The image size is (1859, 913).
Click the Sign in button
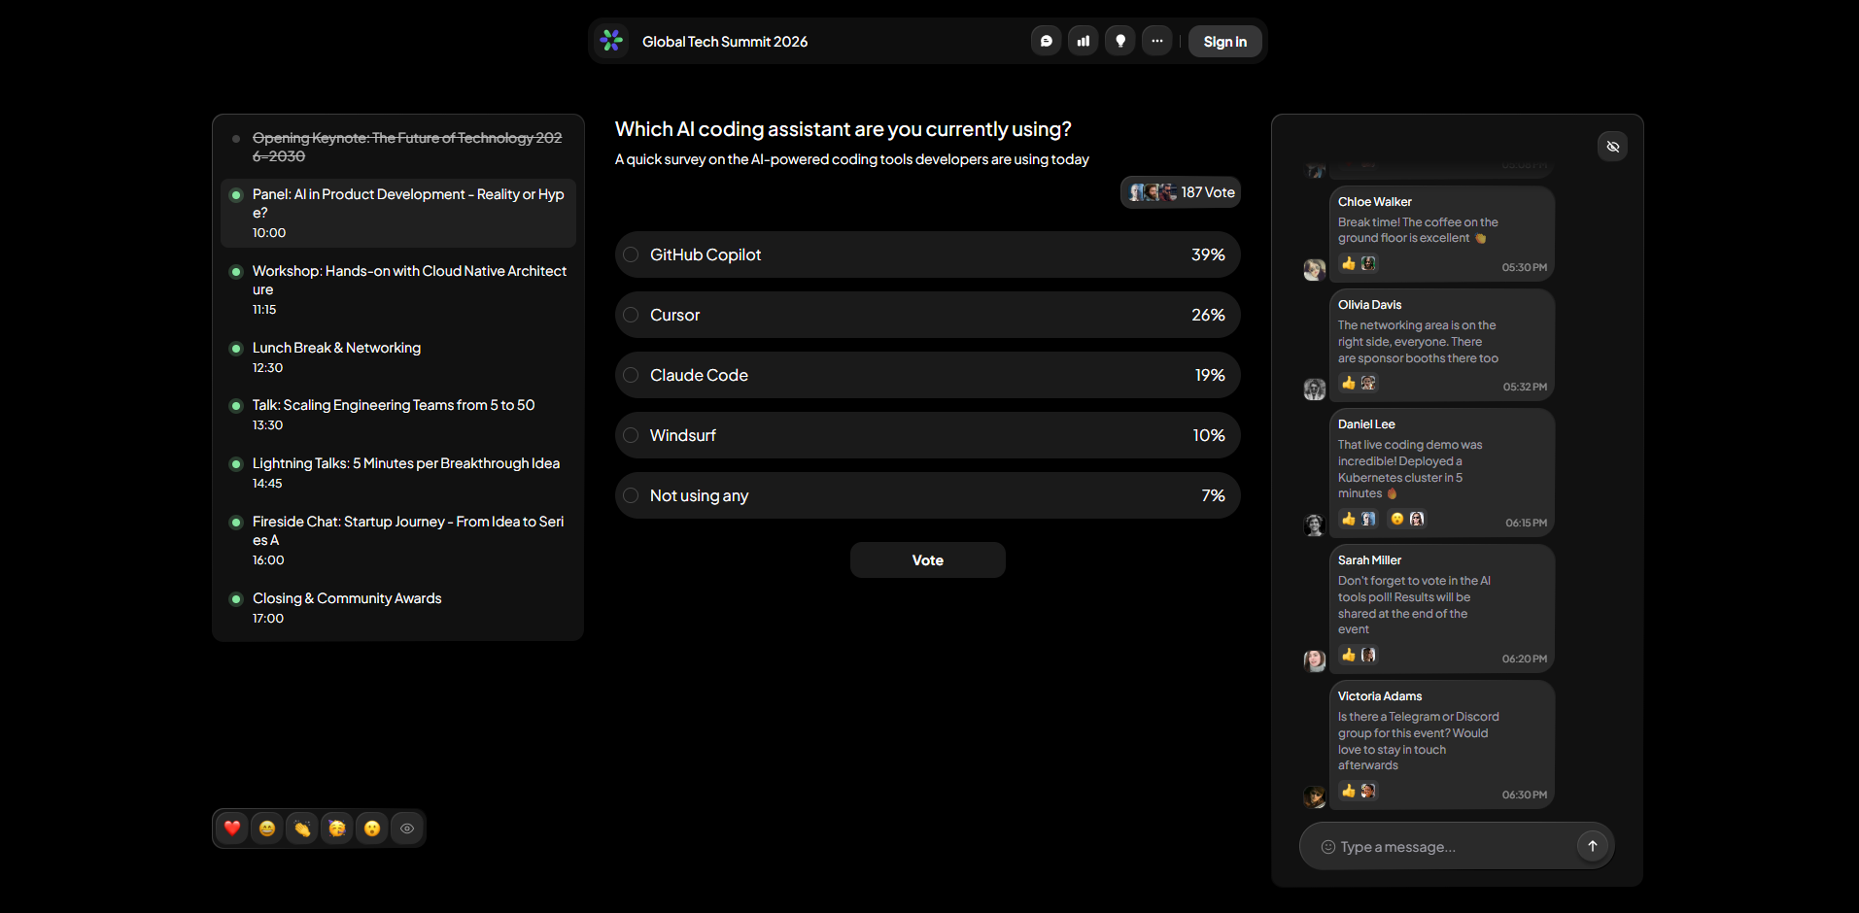point(1224,42)
